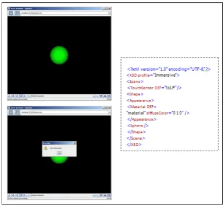The width and height of the screenshot is (224, 205).
Task: Click first toolbar icon in top Xj3D window
Action: [x=11, y=13]
